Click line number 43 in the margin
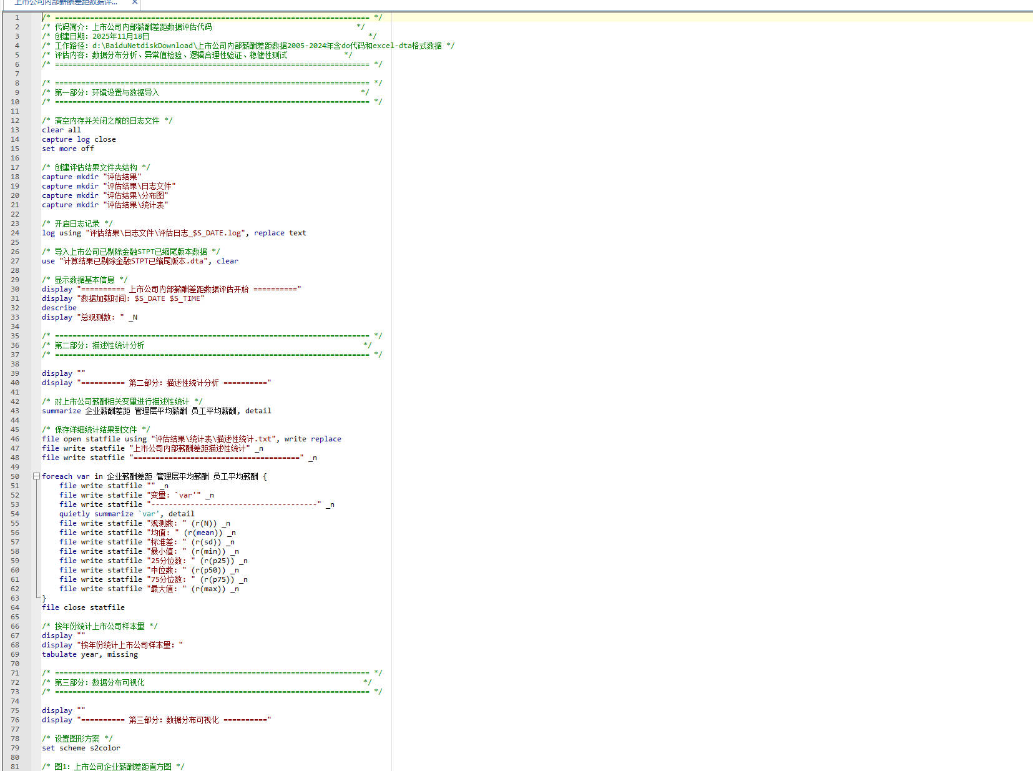The height and width of the screenshot is (771, 1033). (15, 411)
